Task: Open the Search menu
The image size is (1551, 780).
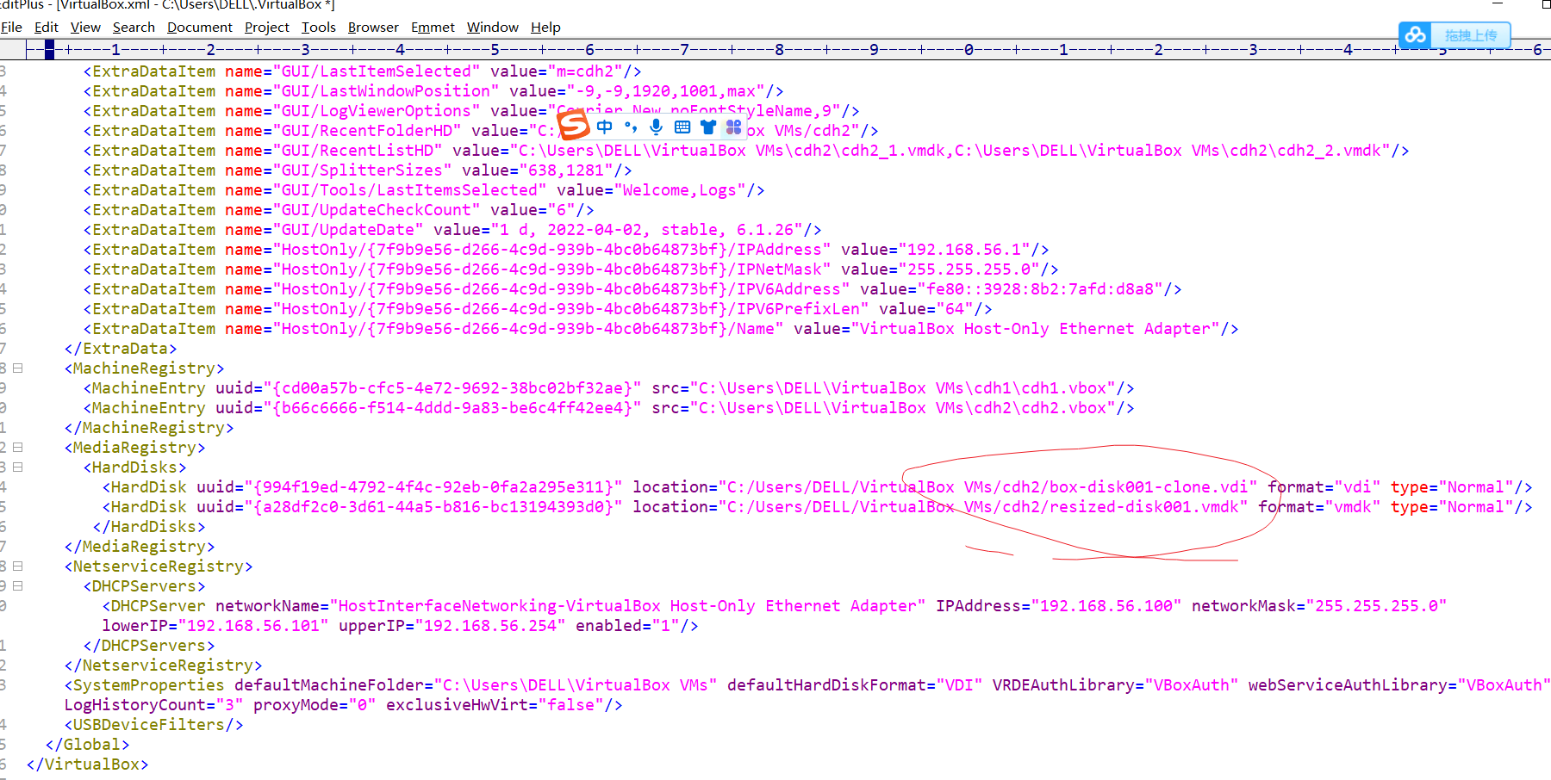Action: [x=134, y=28]
